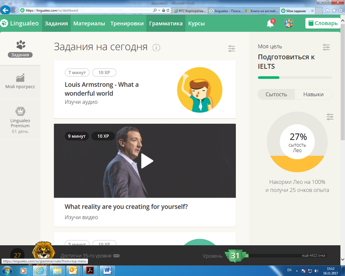Open the Грамматика menu item
Screen dimensions: 345x276
click(x=166, y=24)
